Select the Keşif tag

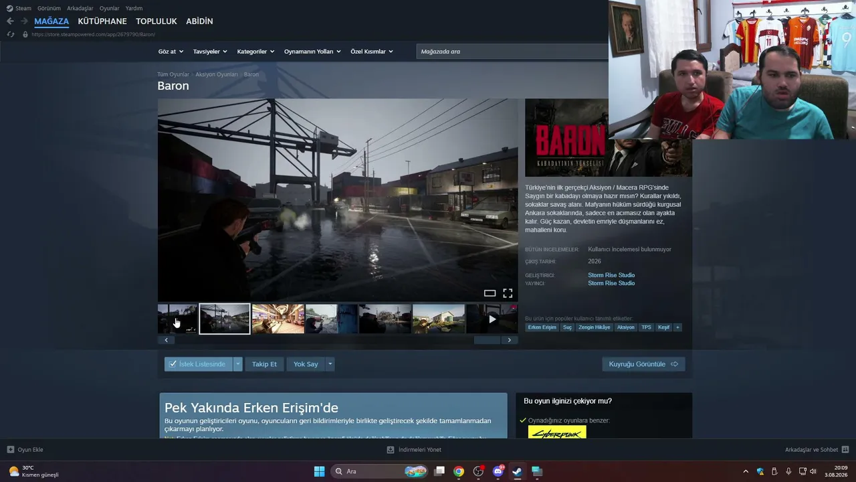(663, 327)
